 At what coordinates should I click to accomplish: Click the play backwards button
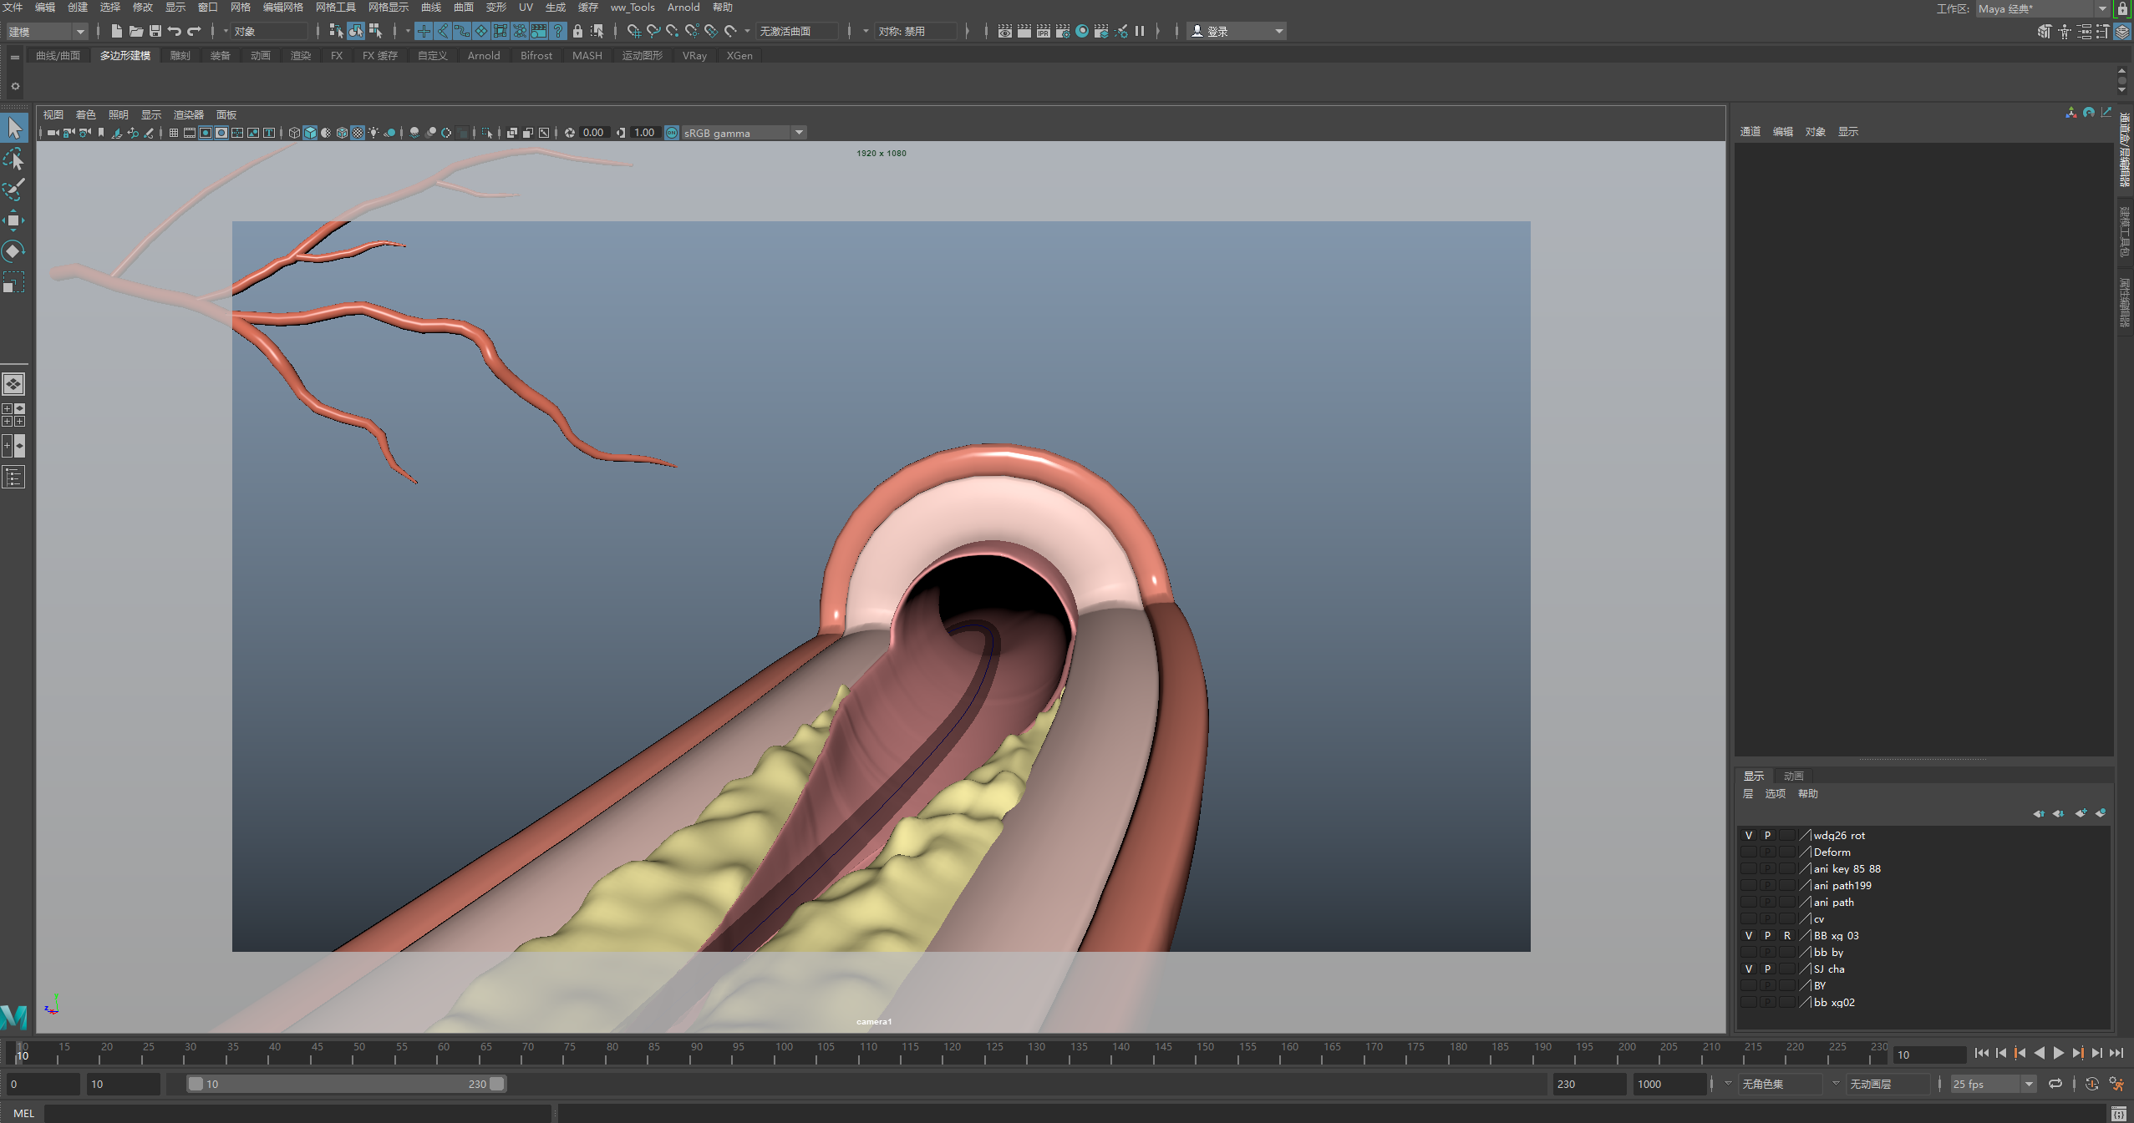tap(2039, 1054)
